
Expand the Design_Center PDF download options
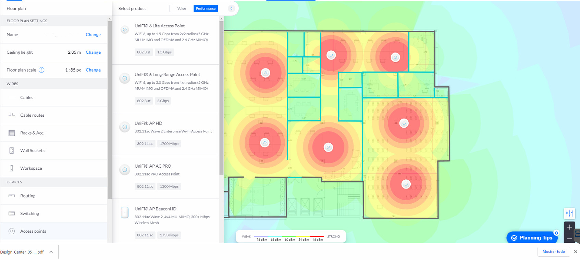(x=51, y=252)
